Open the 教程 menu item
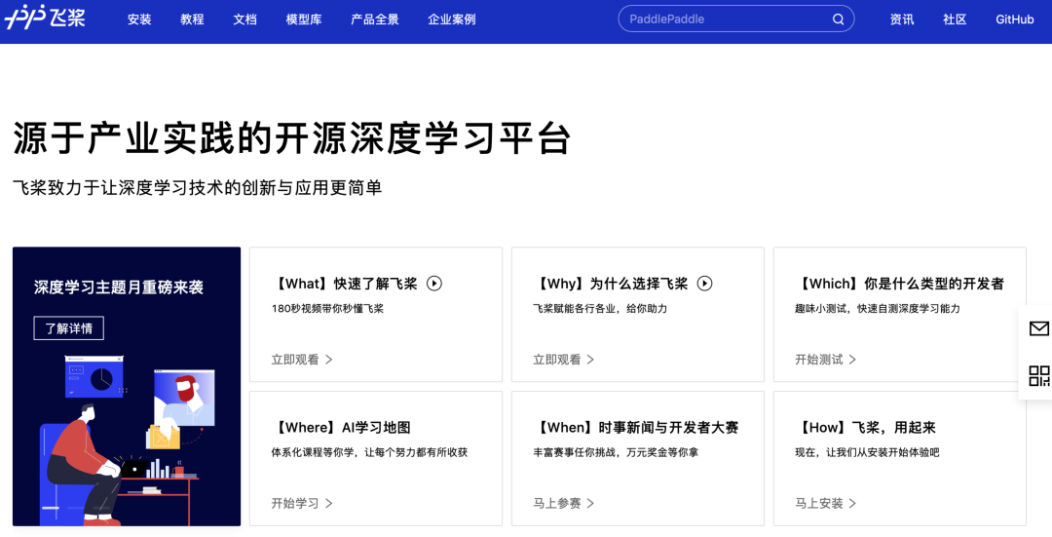This screenshot has width=1052, height=537. point(192,19)
